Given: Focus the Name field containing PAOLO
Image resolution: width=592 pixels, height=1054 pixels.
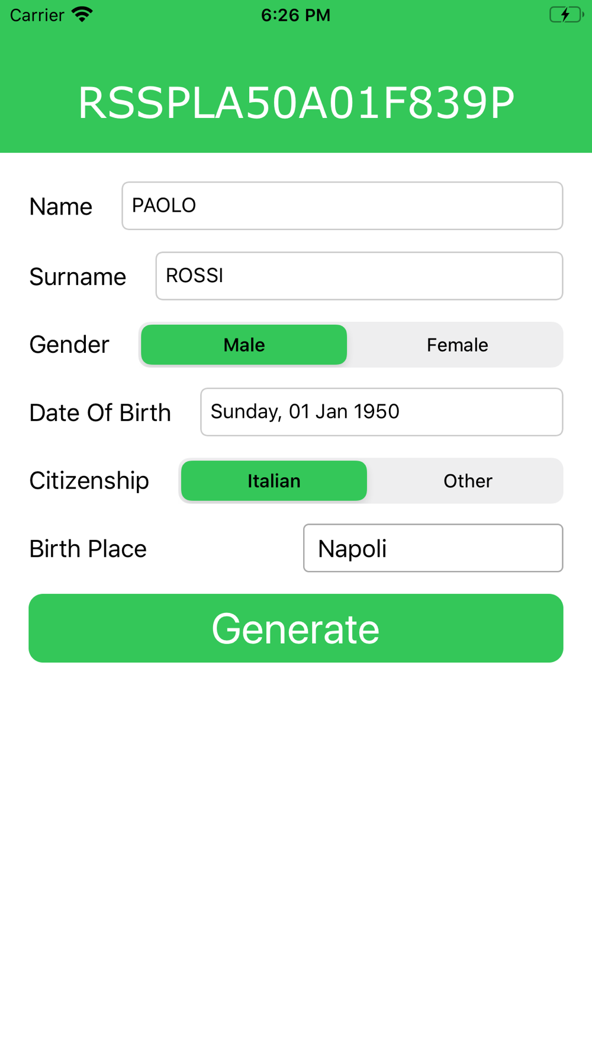Looking at the screenshot, I should [342, 206].
